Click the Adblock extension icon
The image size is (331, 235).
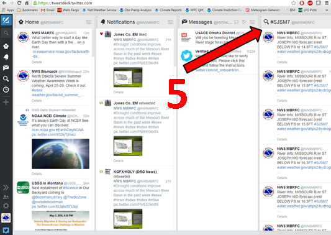[x=310, y=3]
